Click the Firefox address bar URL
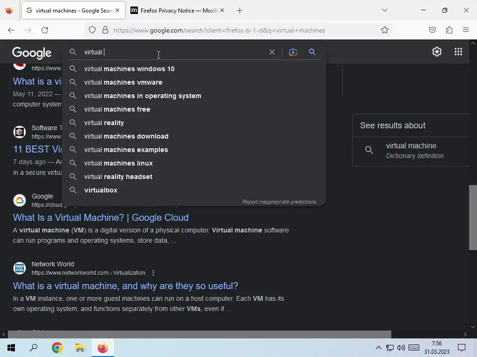The width and height of the screenshot is (477, 357). (219, 30)
